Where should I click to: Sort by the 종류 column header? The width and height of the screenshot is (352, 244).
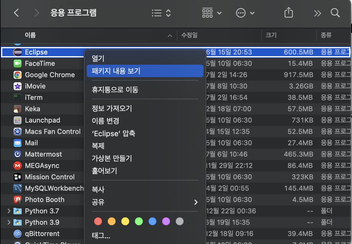pyautogui.click(x=326, y=35)
